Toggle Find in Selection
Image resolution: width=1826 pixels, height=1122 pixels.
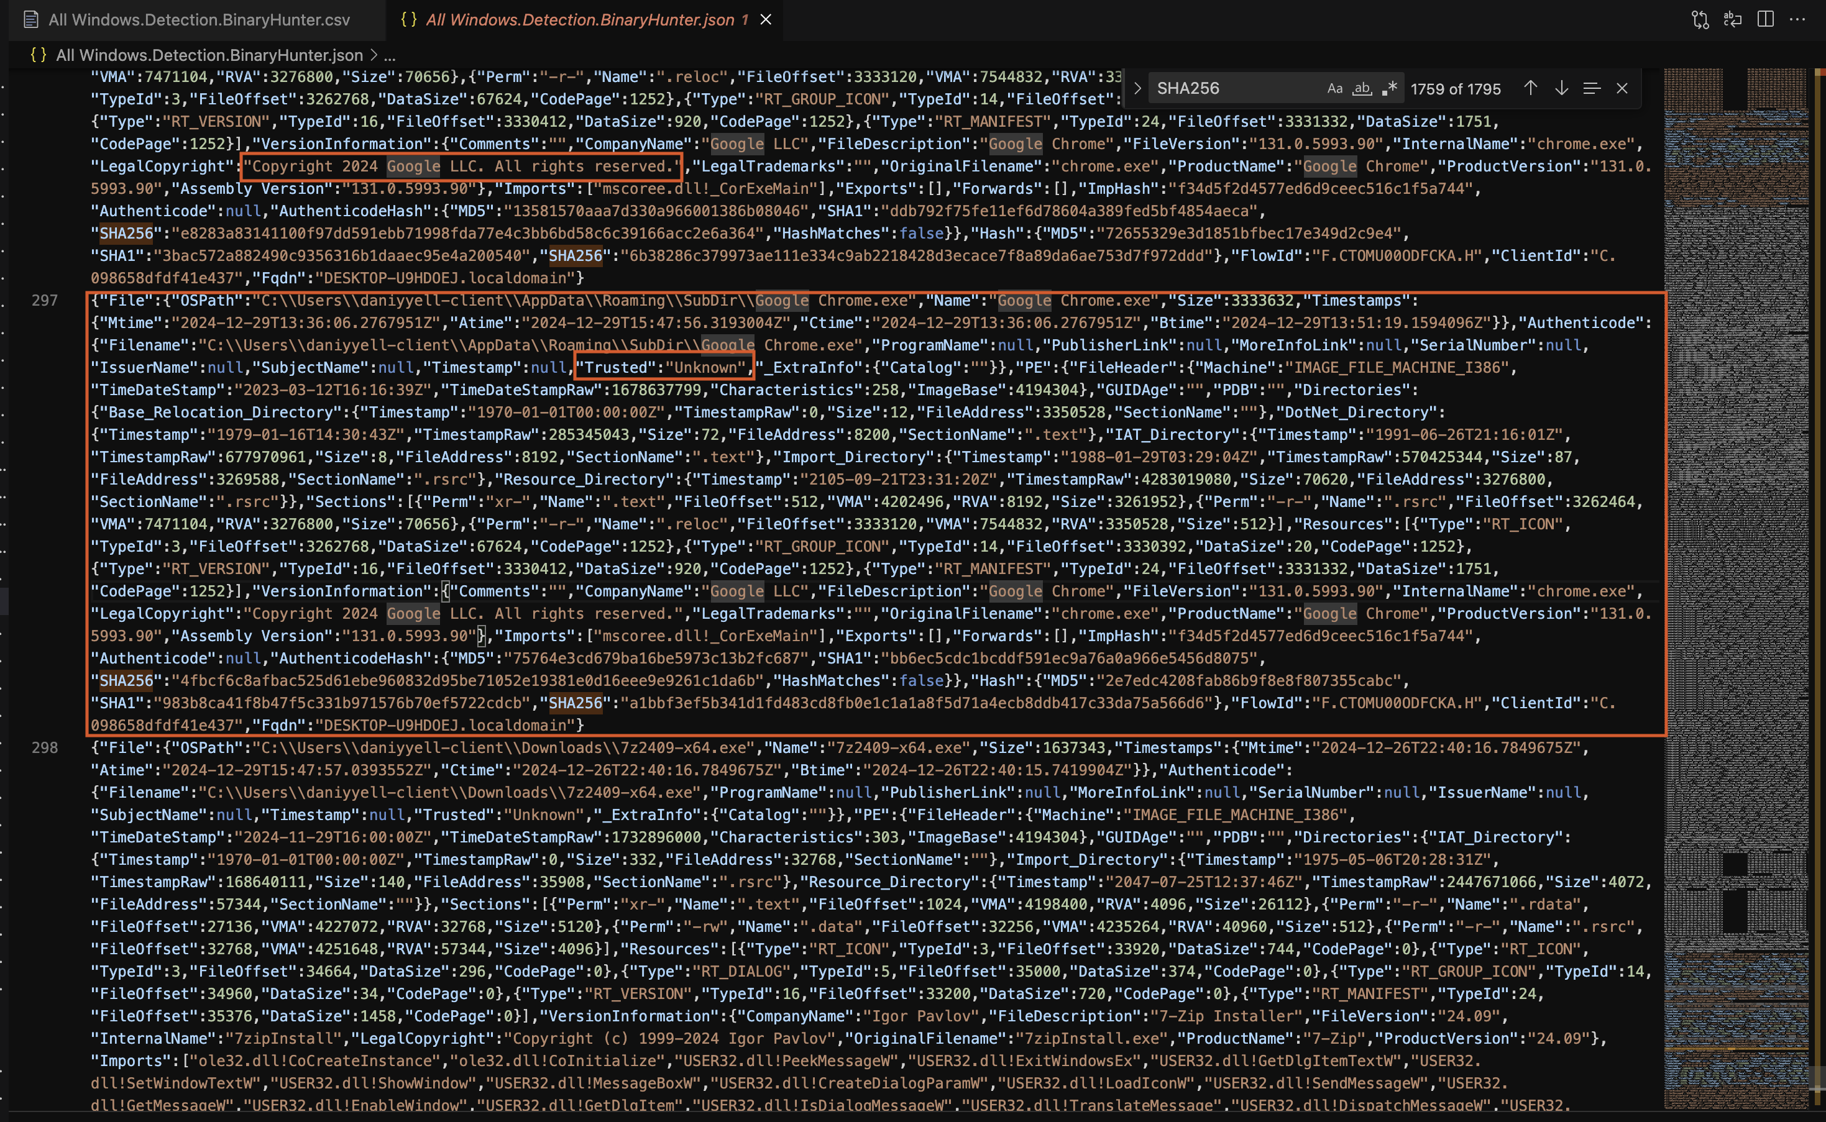pos(1592,88)
